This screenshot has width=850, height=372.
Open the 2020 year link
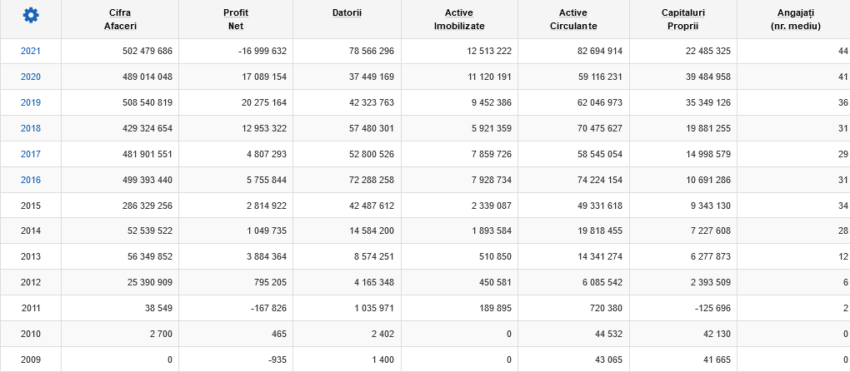[x=31, y=77]
